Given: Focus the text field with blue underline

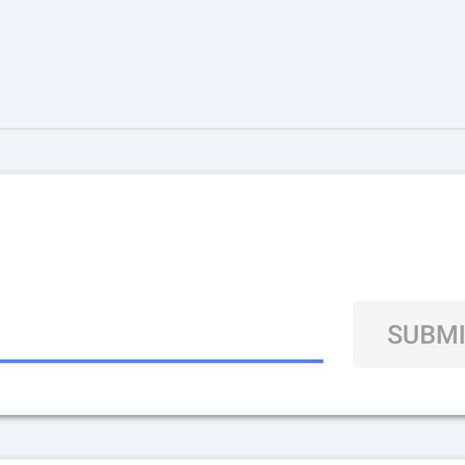Looking at the screenshot, I should [162, 333].
